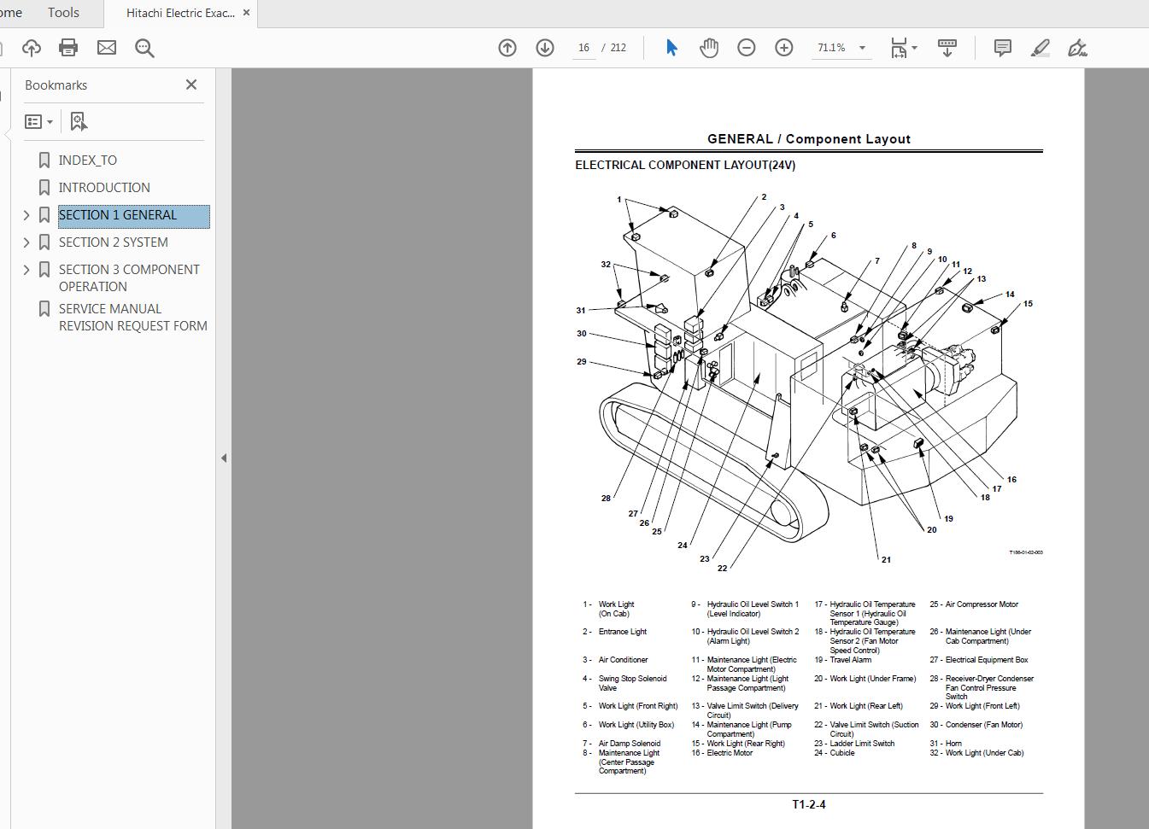Zoom in with the plus icon
The width and height of the screenshot is (1149, 829).
(x=783, y=47)
